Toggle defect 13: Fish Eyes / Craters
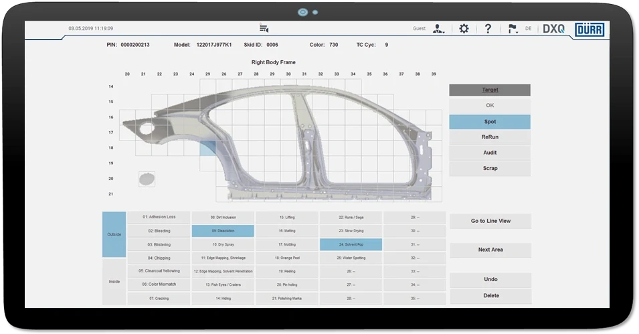This screenshot has height=334, width=639. (x=223, y=284)
